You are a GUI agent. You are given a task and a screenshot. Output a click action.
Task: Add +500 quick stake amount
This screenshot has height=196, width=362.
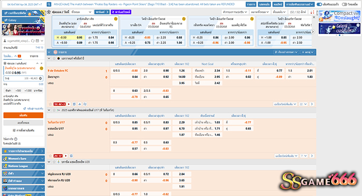[18, 90]
